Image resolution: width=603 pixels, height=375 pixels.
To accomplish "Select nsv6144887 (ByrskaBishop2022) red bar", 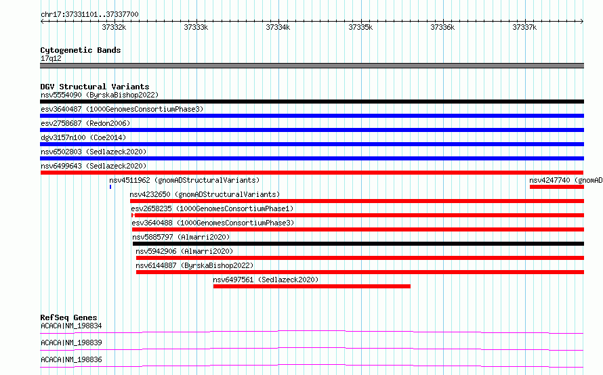I will point(360,272).
